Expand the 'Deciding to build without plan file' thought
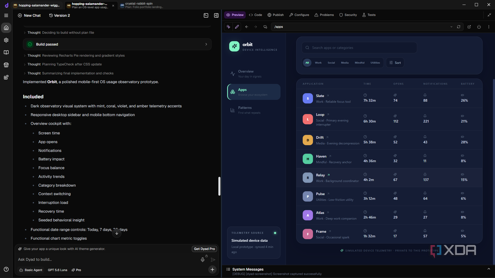The width and height of the screenshot is (495, 278). coord(59,33)
